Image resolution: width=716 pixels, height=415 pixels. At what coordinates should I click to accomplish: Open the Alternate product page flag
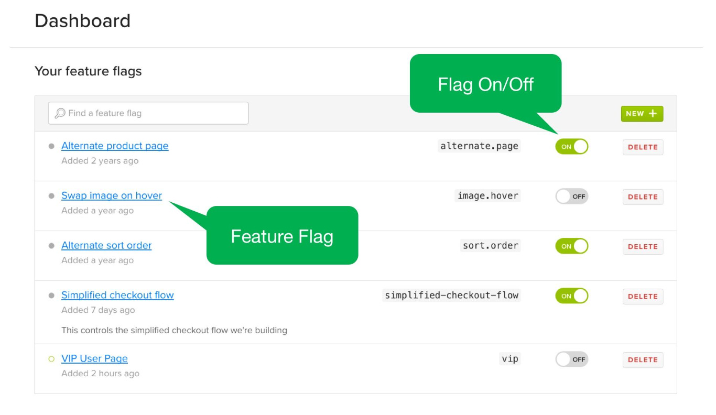point(115,146)
